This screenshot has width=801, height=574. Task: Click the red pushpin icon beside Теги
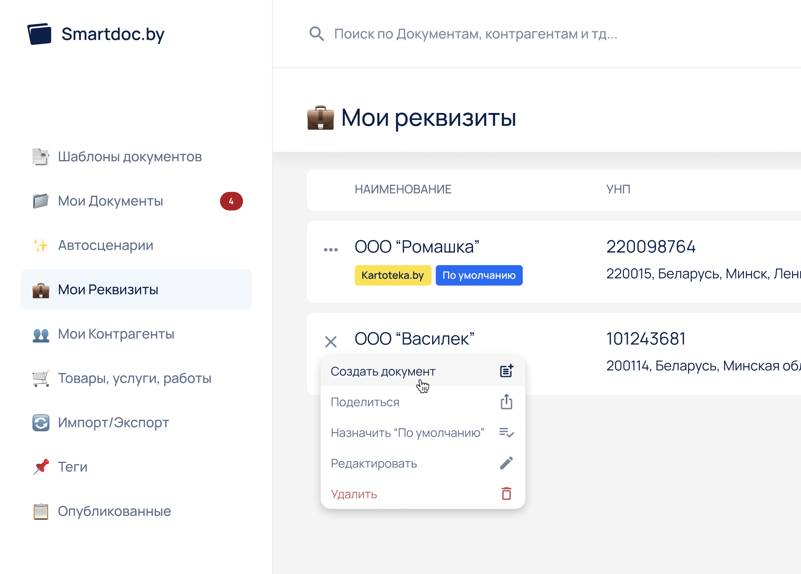pos(40,467)
